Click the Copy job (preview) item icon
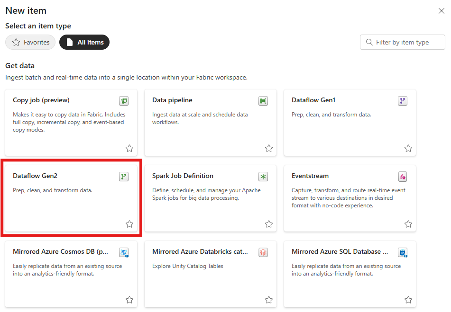 click(124, 101)
